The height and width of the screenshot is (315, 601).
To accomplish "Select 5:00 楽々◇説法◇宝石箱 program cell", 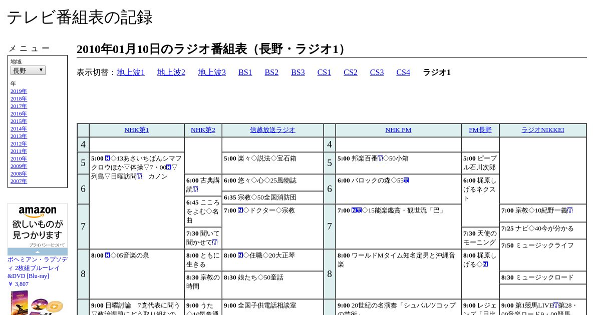I will point(272,163).
